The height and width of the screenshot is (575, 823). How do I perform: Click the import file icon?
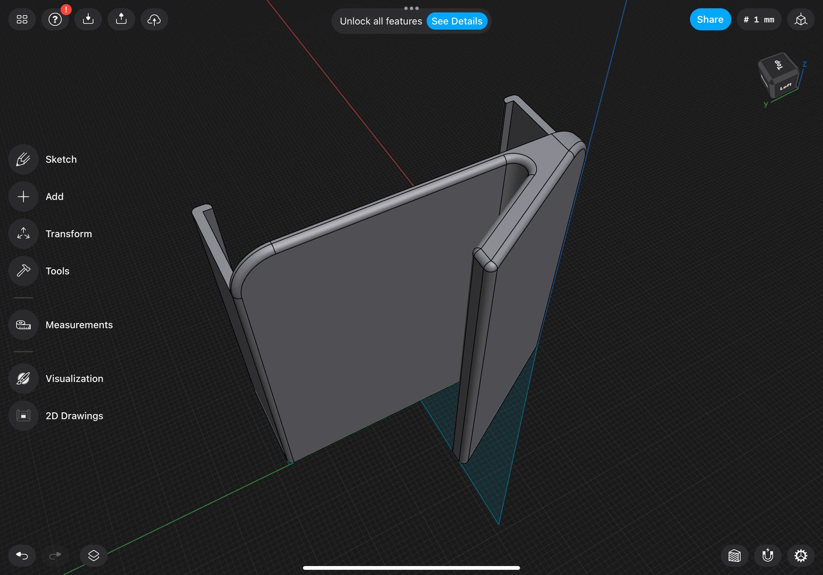[88, 19]
